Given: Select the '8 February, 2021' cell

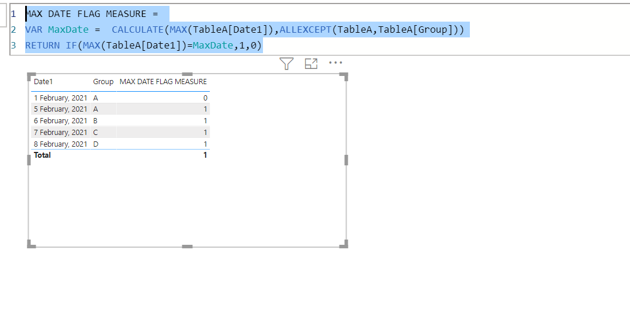Looking at the screenshot, I should (60, 144).
